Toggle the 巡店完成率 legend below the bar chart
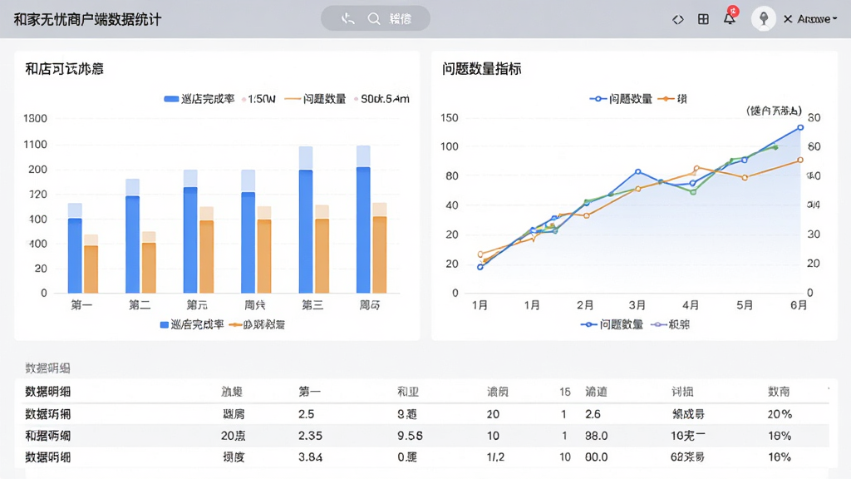Image resolution: width=851 pixels, height=479 pixels. (192, 325)
